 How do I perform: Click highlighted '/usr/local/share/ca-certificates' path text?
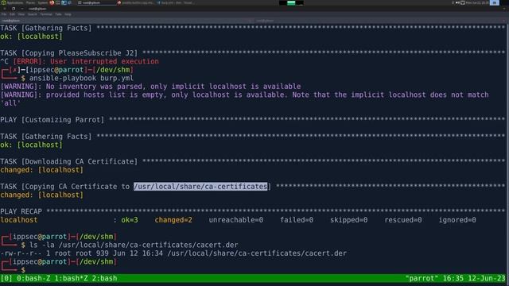[200, 187]
